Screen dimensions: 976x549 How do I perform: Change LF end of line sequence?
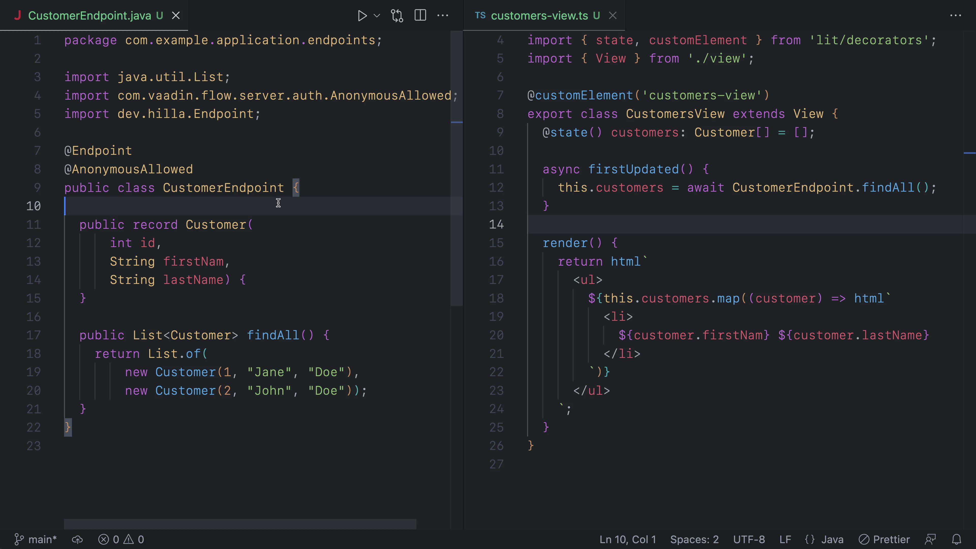(785, 539)
